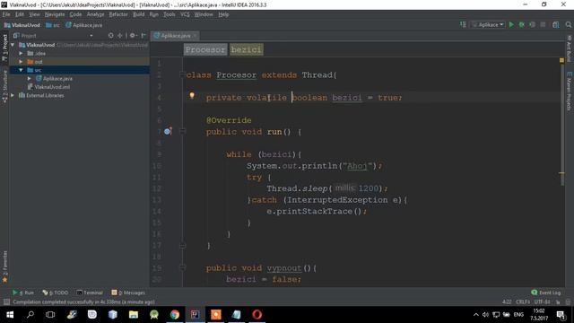Click the yellow analysis indicator above scrollbar
Image resolution: width=574 pixels, height=323 pixels.
click(x=561, y=60)
